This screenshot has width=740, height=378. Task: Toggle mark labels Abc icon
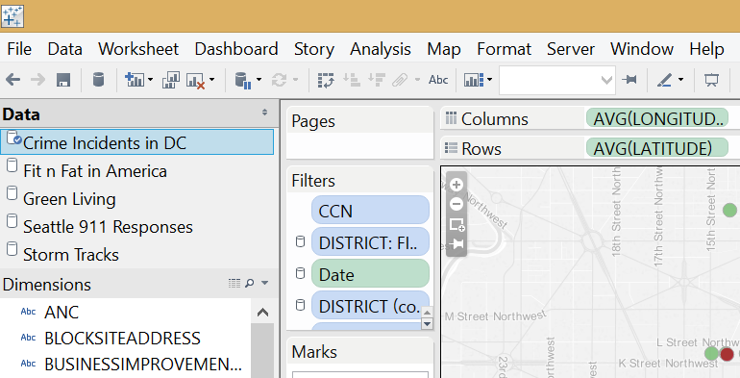438,80
